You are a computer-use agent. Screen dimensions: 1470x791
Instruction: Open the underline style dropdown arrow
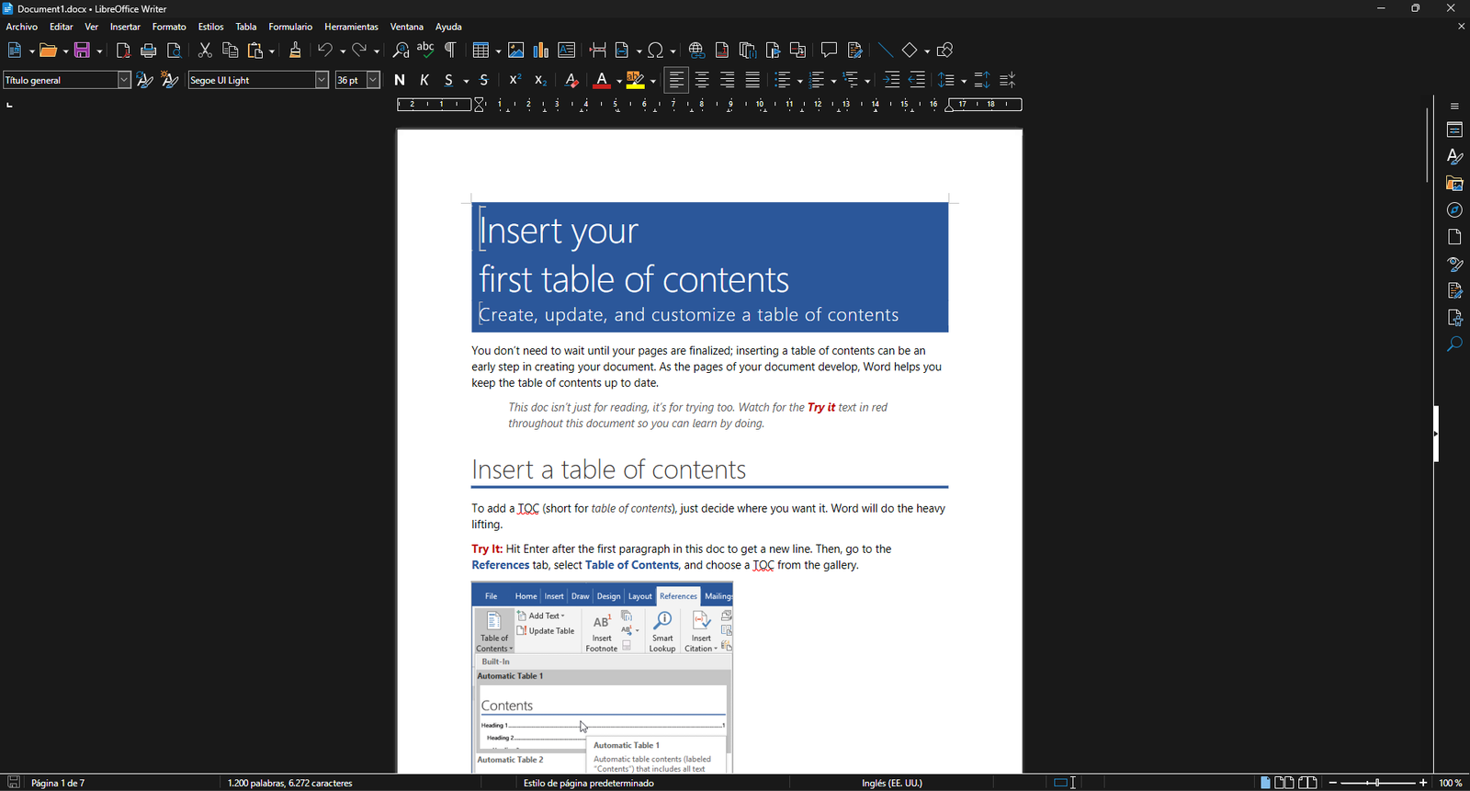[467, 82]
